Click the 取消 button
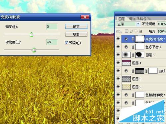166x124 pixels. pos(76,34)
